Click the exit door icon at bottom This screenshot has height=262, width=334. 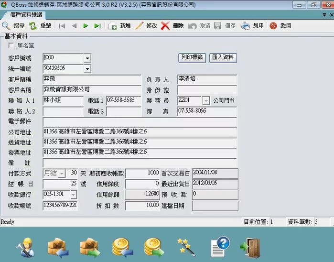[249, 247]
